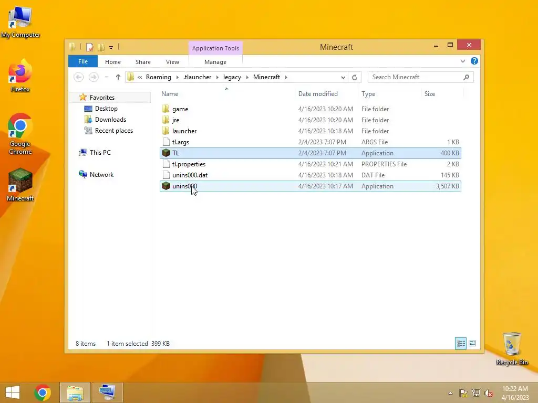Expand the Roaming breadcrumb arrow
The width and height of the screenshot is (538, 403).
[x=178, y=78]
